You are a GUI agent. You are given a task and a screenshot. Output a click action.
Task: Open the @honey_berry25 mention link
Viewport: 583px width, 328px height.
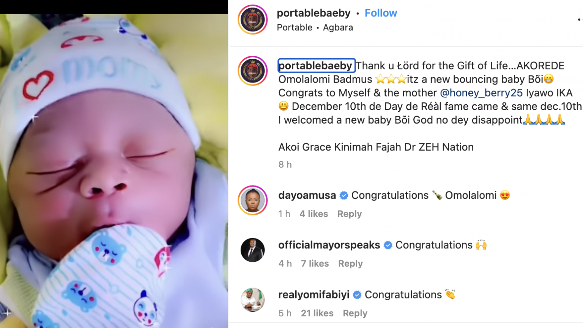coord(481,93)
